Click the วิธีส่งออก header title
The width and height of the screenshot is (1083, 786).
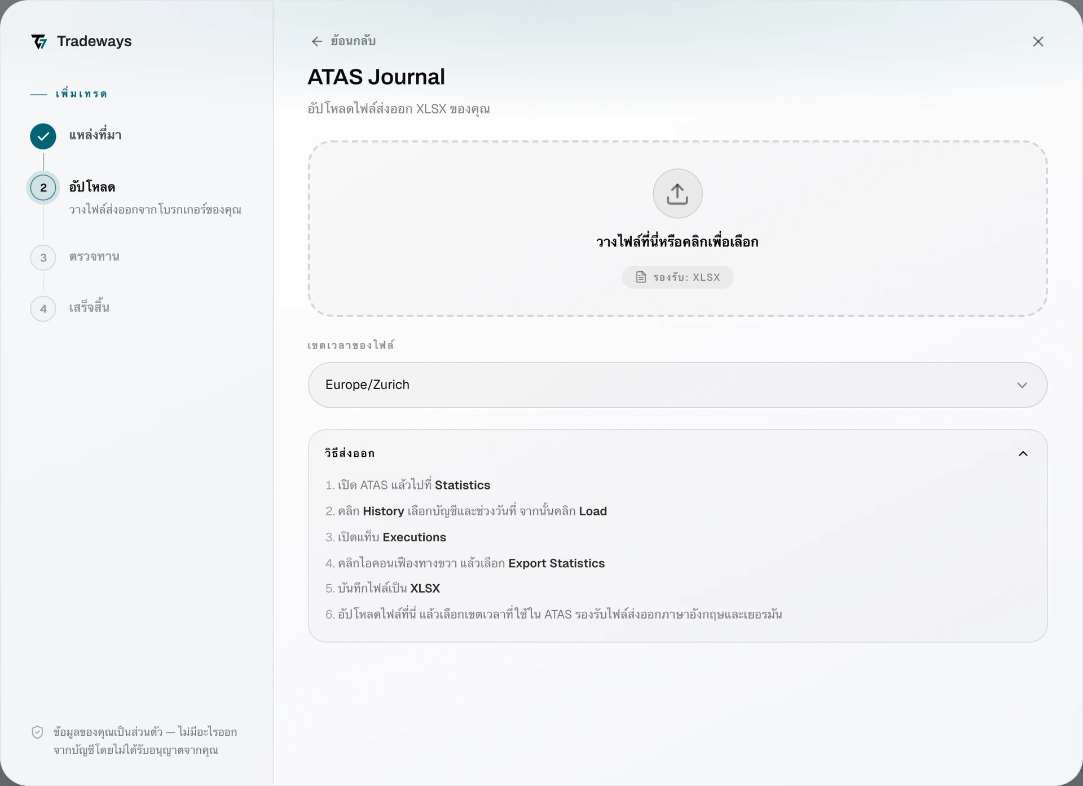coord(350,453)
